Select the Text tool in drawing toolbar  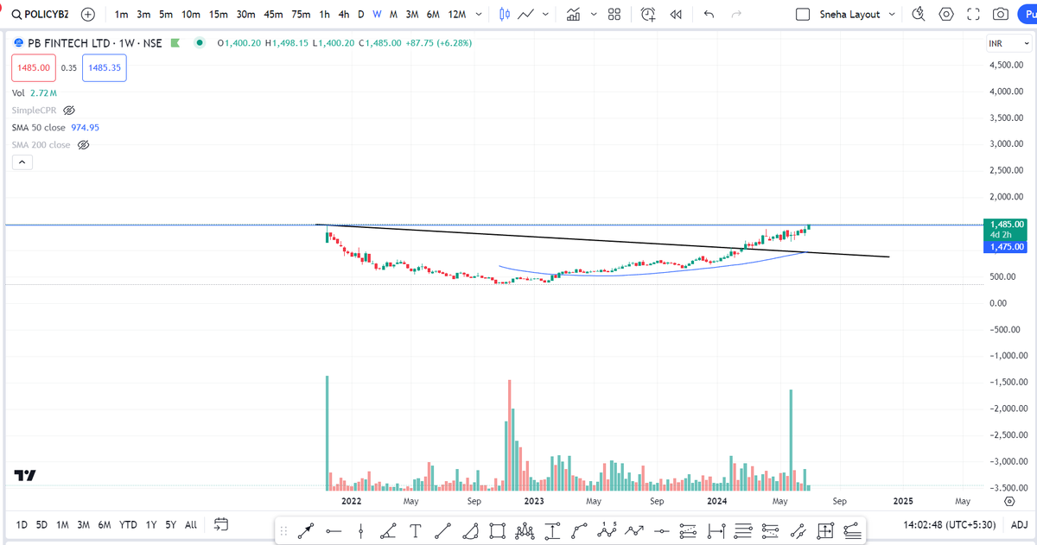point(416,531)
